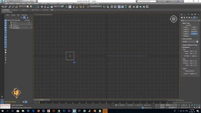Screen dimensions: 201x113
Task: Switch to the Freeform ribbon tab
Action: tap(15, 10)
